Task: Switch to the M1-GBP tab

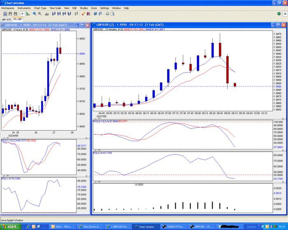Action: [x=18, y=19]
